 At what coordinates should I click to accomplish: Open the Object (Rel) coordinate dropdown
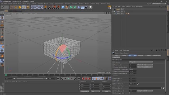85,91
